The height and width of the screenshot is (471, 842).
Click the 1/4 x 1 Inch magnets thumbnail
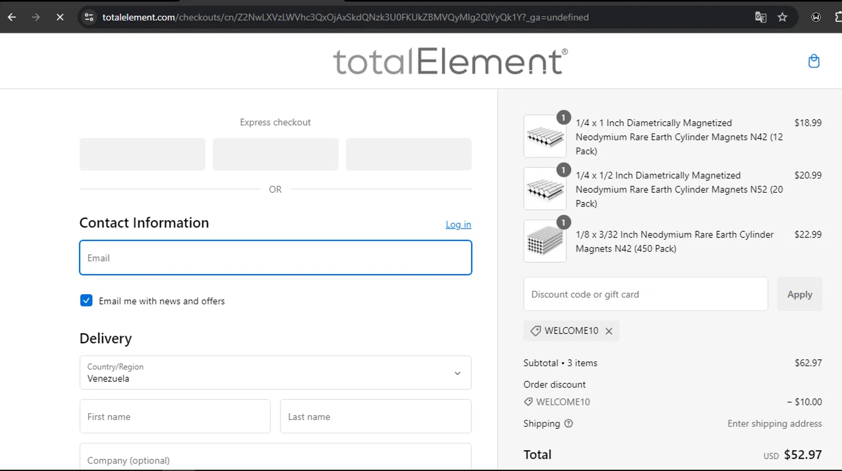click(545, 136)
